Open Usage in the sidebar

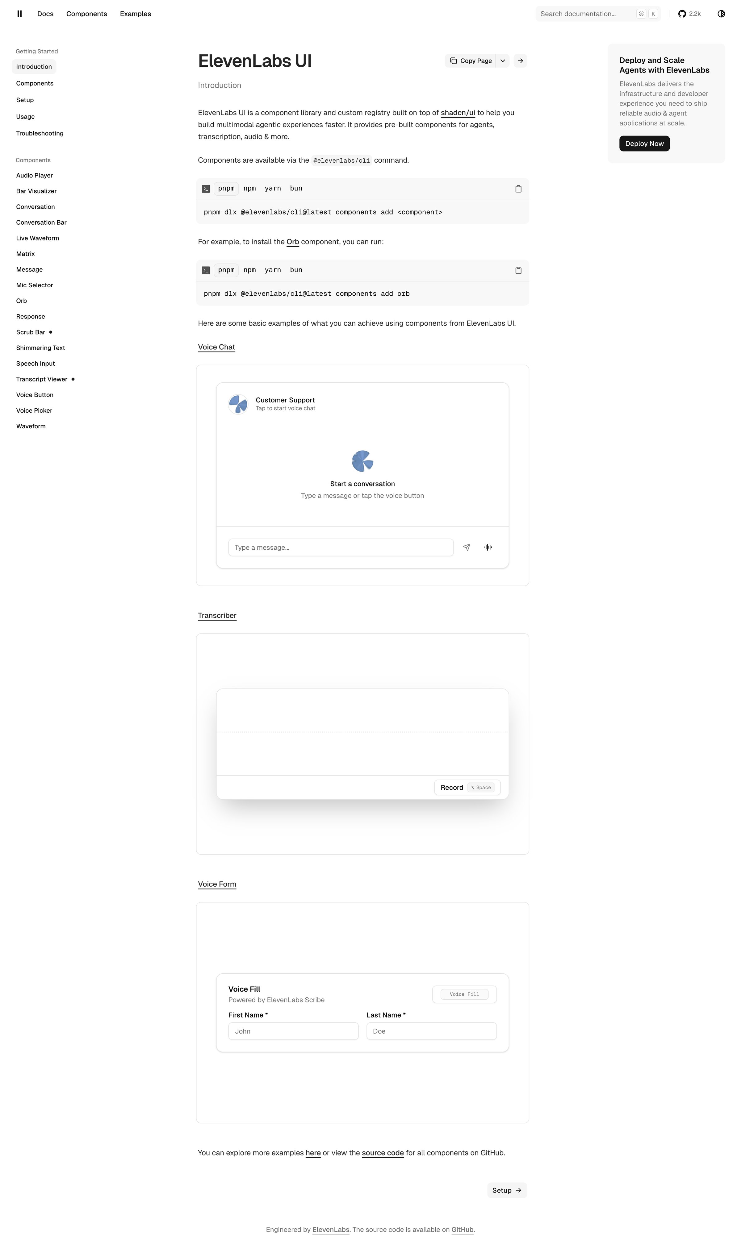click(25, 117)
